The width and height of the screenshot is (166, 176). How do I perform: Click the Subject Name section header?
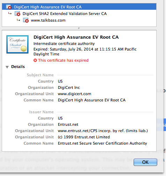click(x=40, y=75)
